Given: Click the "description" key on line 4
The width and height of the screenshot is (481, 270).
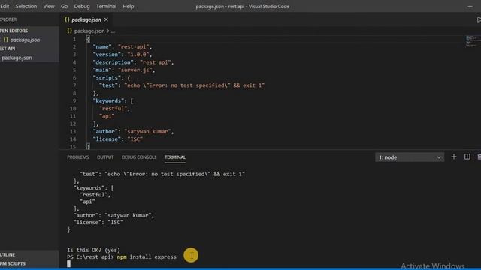Looking at the screenshot, I should 113,62.
